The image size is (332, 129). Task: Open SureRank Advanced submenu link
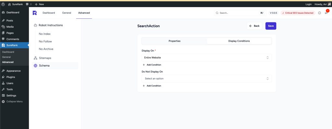coord(8,62)
